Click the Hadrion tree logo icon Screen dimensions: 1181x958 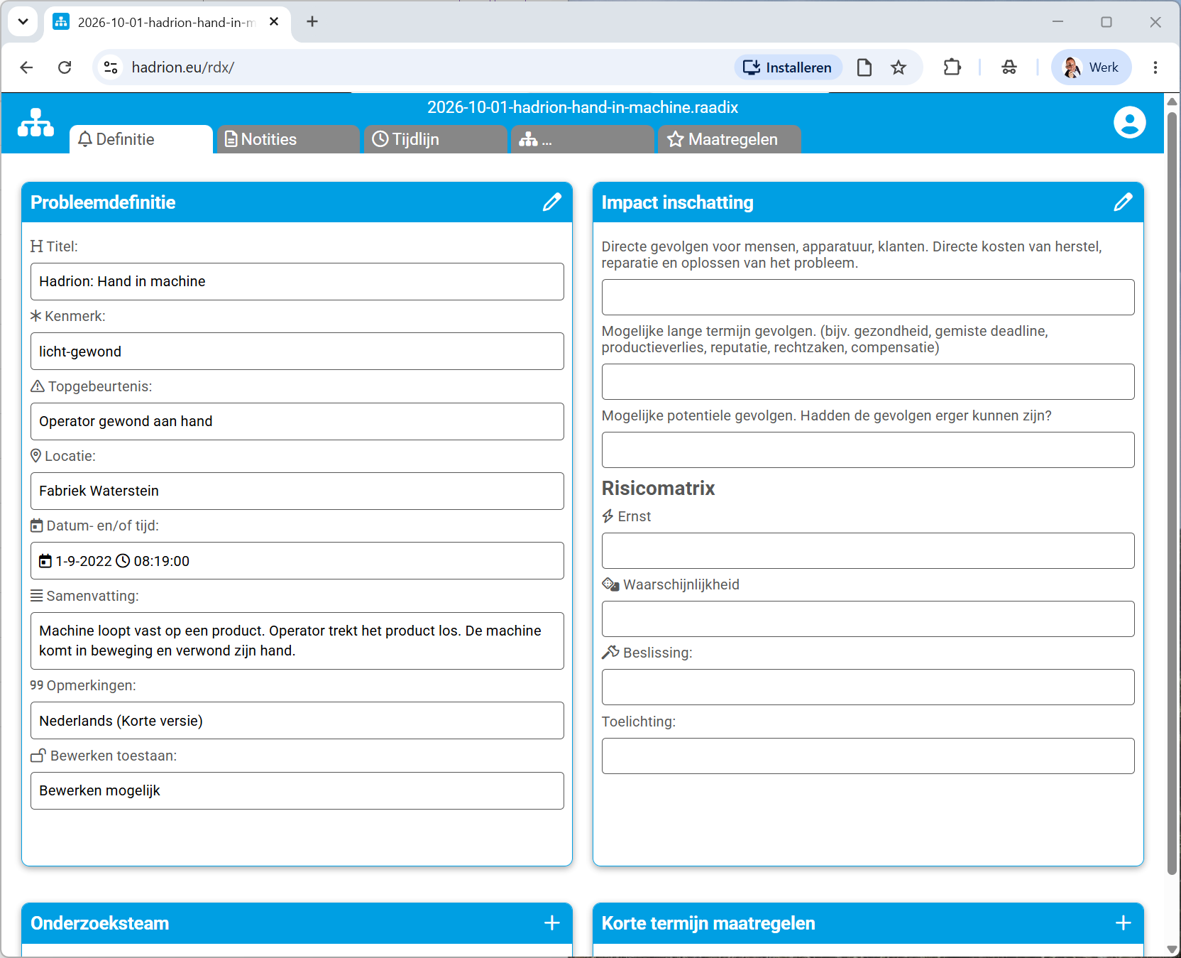tap(35, 123)
